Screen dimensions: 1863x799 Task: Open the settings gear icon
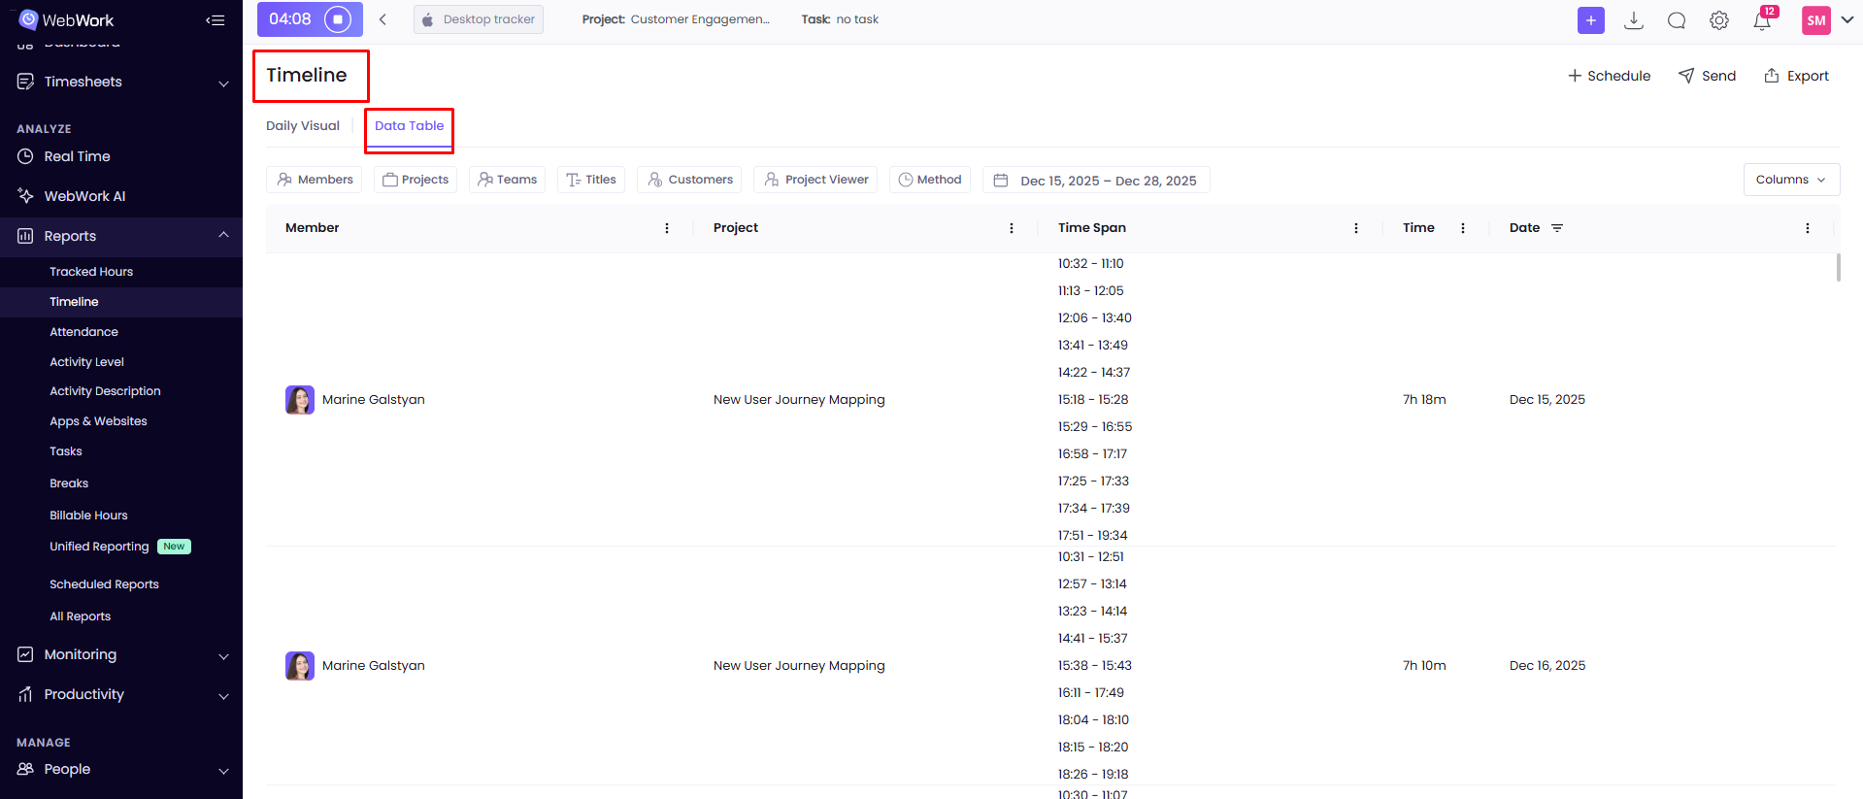pyautogui.click(x=1719, y=20)
